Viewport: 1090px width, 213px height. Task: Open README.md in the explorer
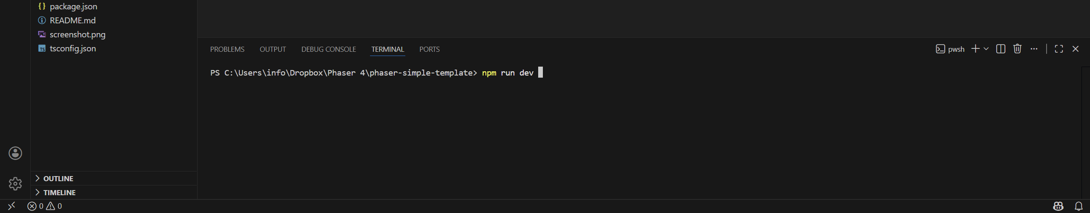[x=72, y=20]
